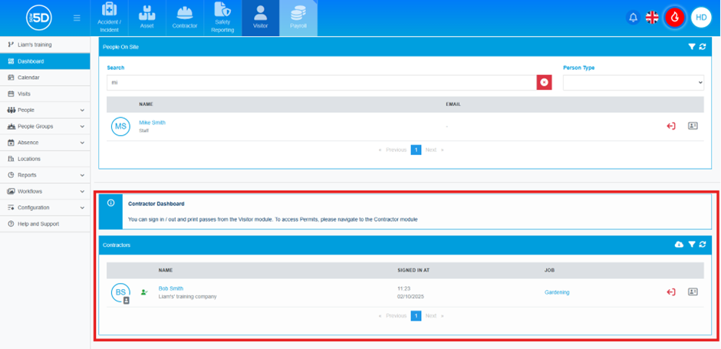Click the Gardening job link

pyautogui.click(x=557, y=292)
